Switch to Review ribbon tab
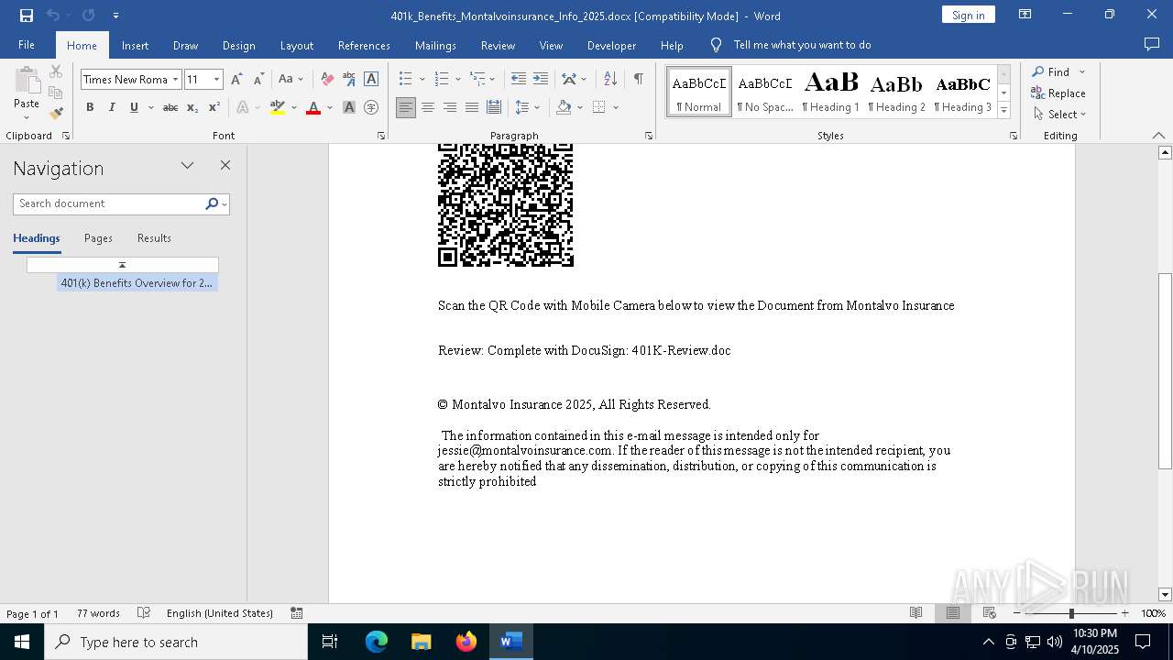 tap(498, 45)
